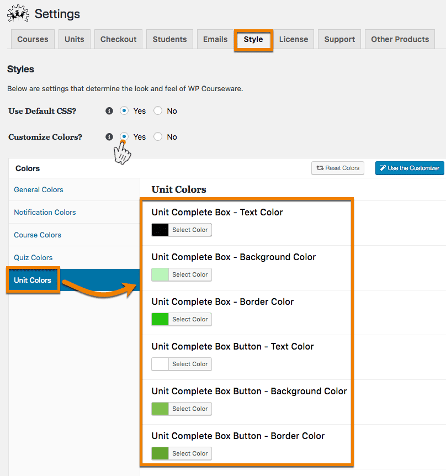
Task: Click Select Color under Box Border Color
Action: (190, 319)
